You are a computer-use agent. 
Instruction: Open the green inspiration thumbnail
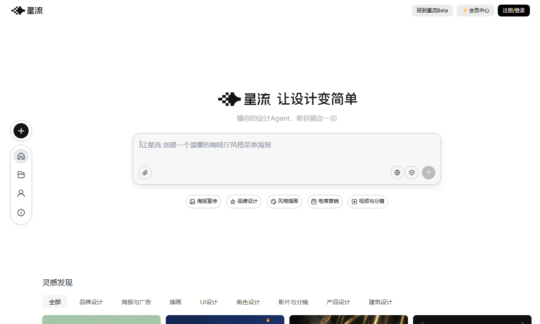101,320
